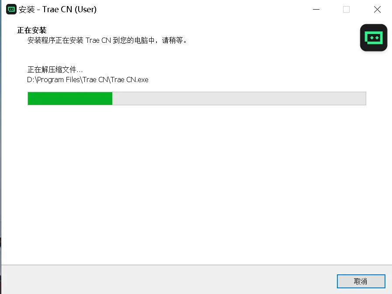Click the gray unfilled progress bar track
Image resolution: width=392 pixels, height=294 pixels.
[x=239, y=98]
